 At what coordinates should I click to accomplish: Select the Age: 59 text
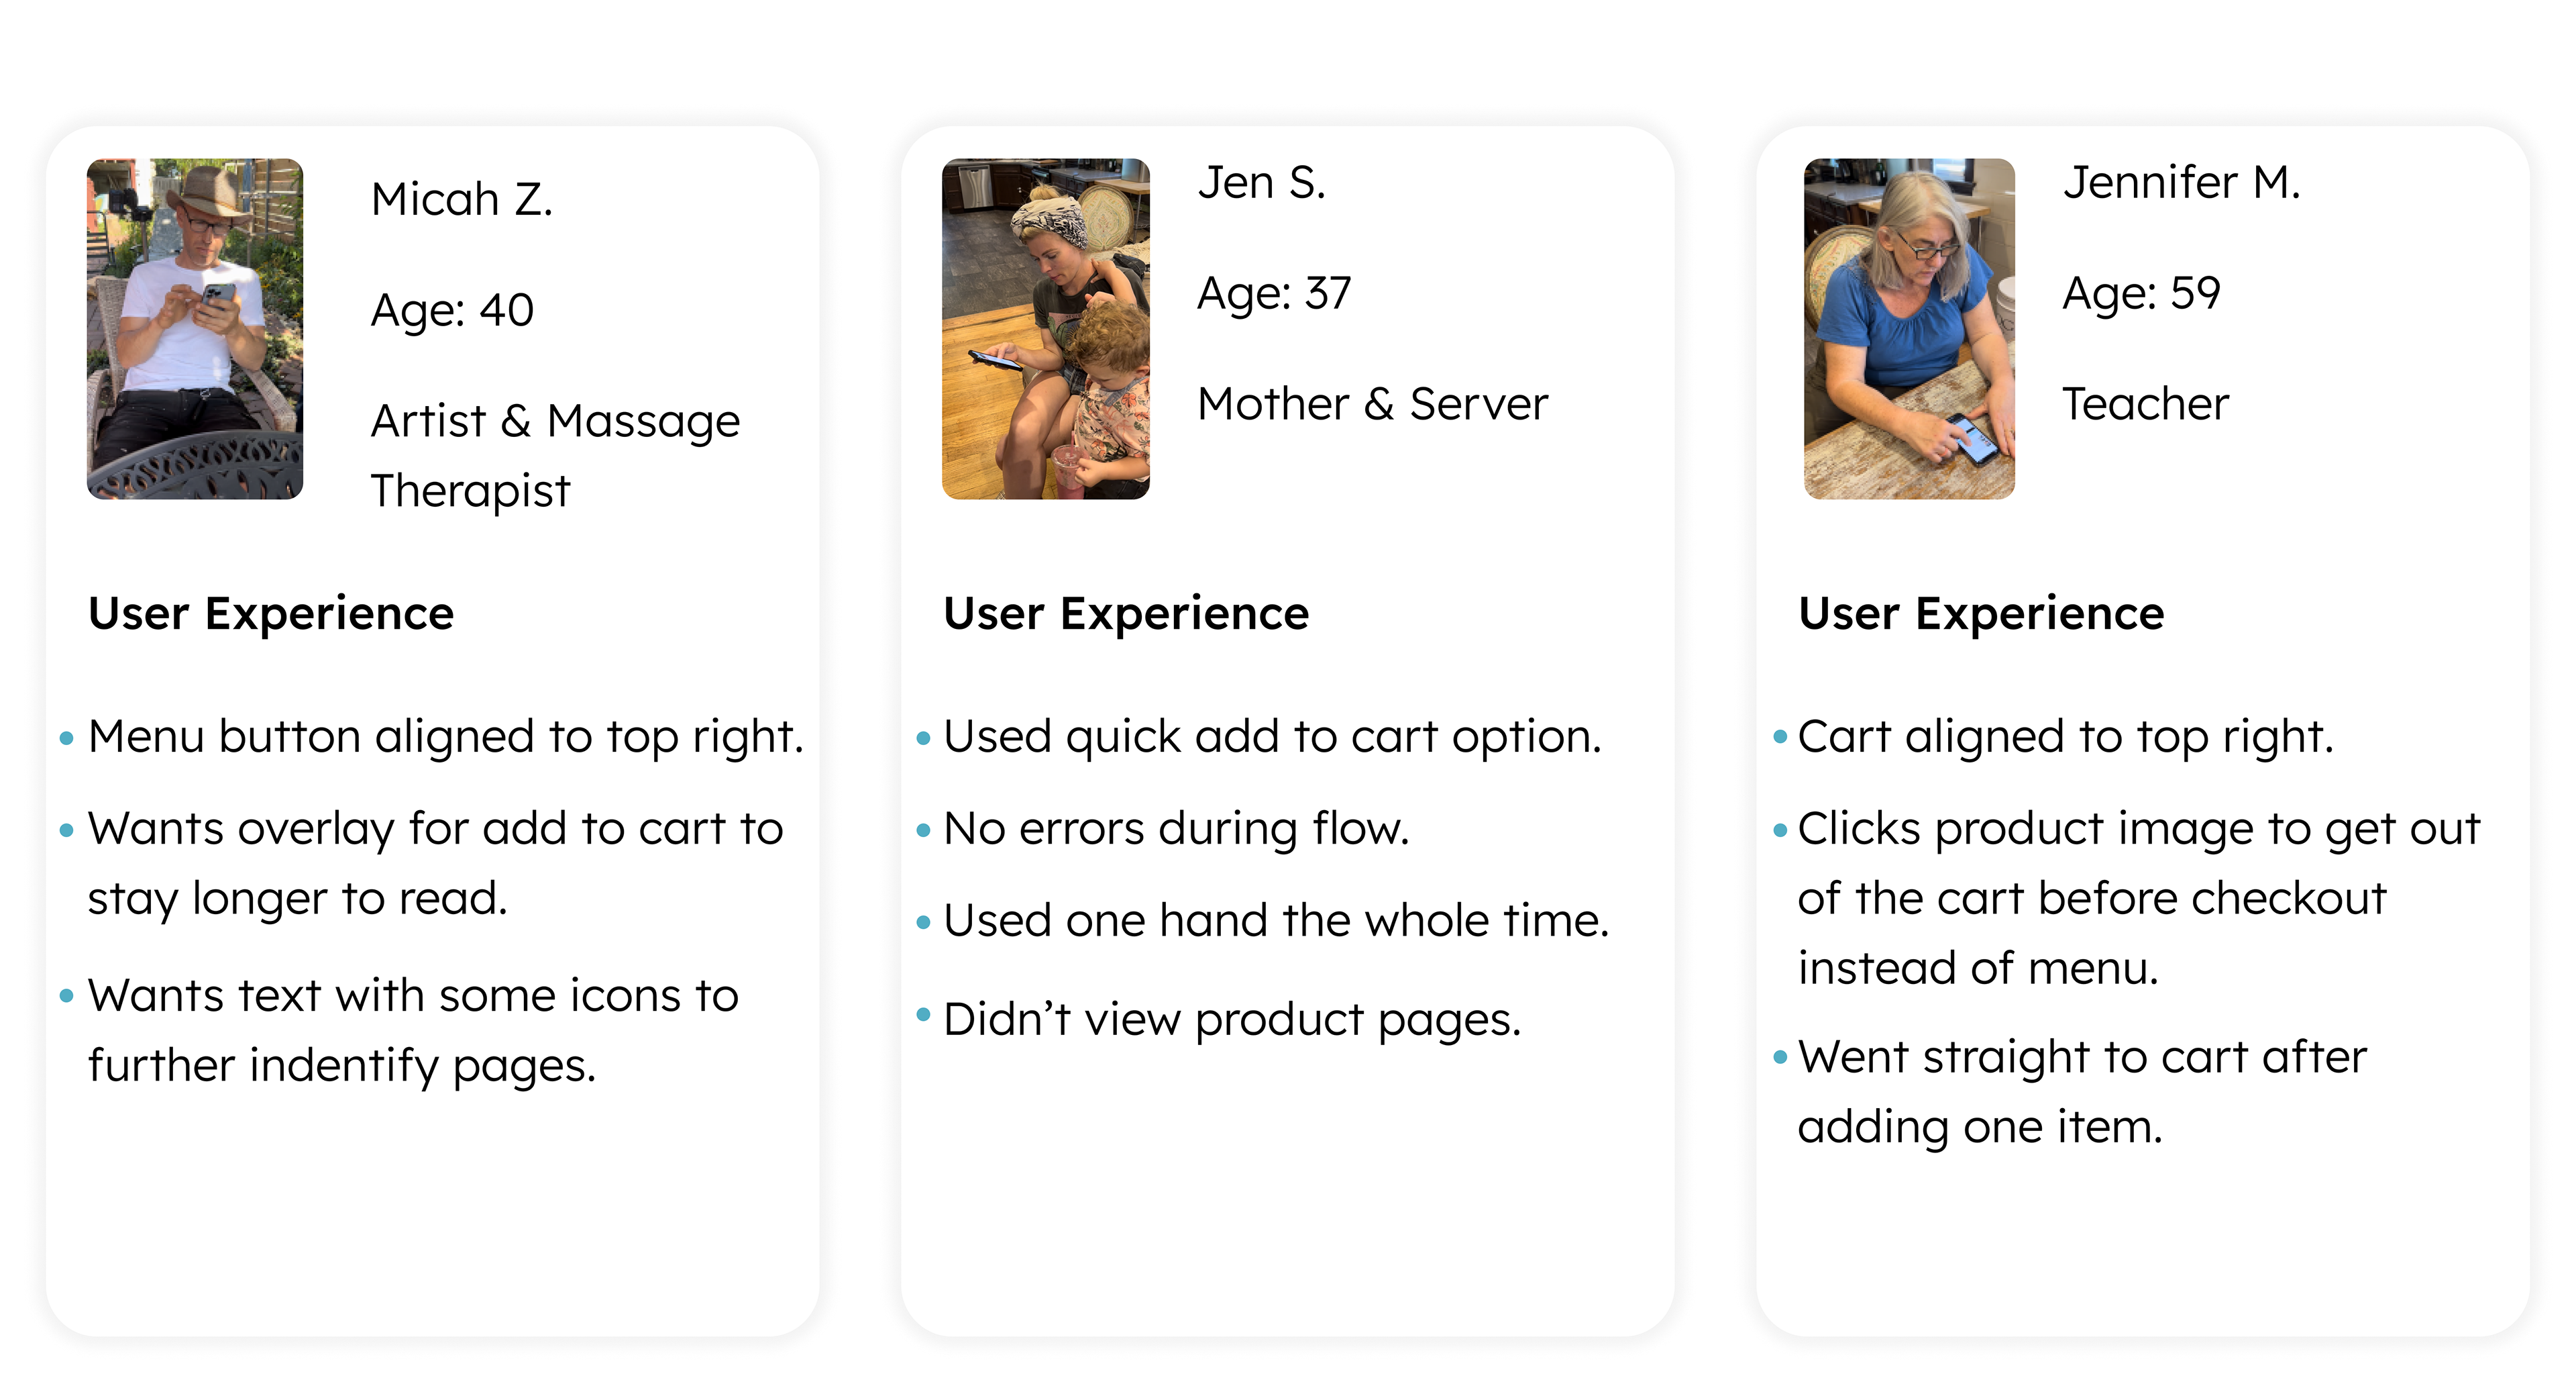[x=2141, y=294]
